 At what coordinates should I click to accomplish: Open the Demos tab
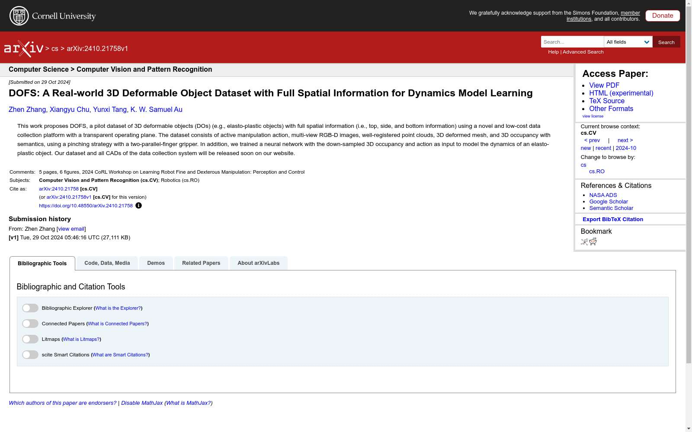[156, 263]
